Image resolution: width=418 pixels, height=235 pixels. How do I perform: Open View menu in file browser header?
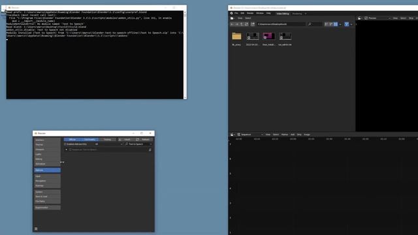pyautogui.click(x=240, y=18)
